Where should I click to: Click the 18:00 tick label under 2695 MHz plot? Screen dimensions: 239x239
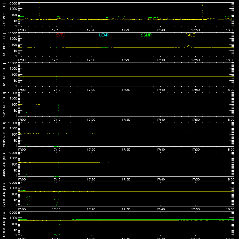tap(230, 150)
